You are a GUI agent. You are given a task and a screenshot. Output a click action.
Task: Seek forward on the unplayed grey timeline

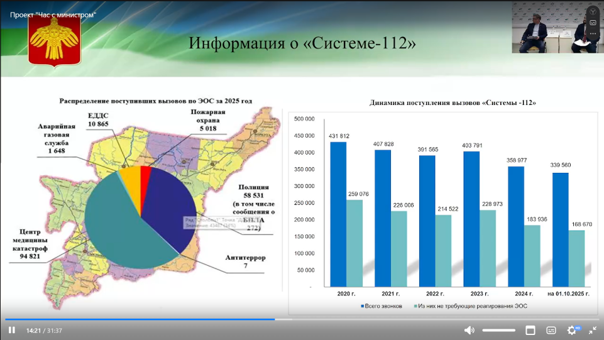coord(440,319)
